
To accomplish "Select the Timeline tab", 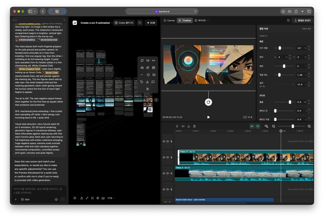I will (x=185, y=20).
